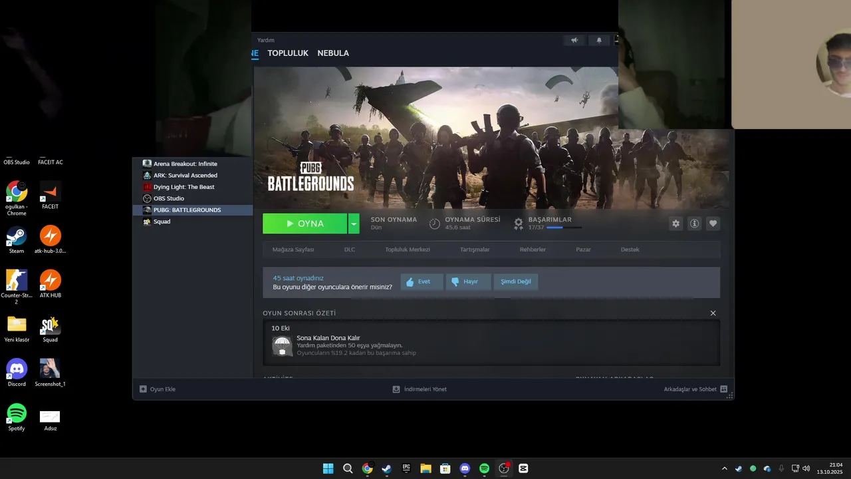851x479 pixels.
Task: Open the Rehberler tab
Action: [x=533, y=249]
